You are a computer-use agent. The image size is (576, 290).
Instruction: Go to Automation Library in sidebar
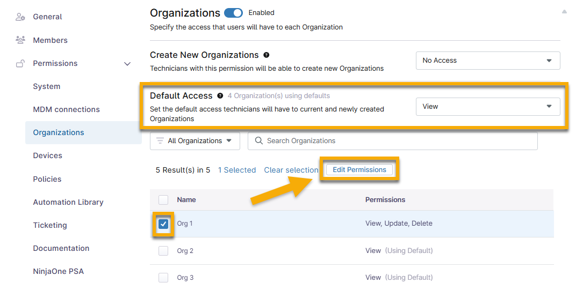click(x=68, y=202)
